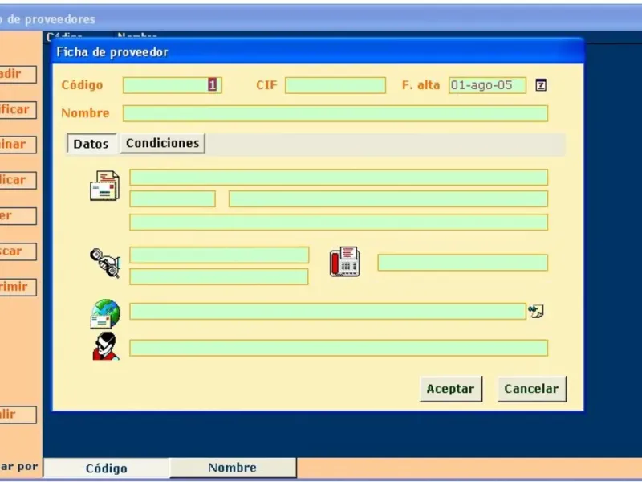642x482 pixels.
Task: Click the Imprimir button in the sidebar
Action: click(x=18, y=287)
